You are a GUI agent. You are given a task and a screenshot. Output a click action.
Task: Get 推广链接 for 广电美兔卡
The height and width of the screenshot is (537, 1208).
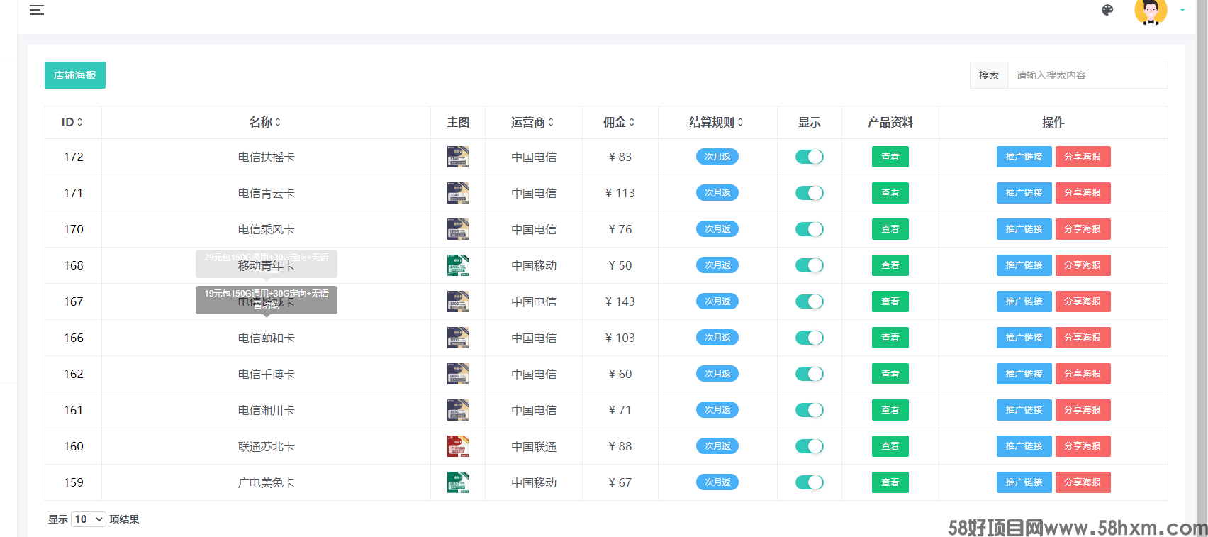pos(1024,482)
